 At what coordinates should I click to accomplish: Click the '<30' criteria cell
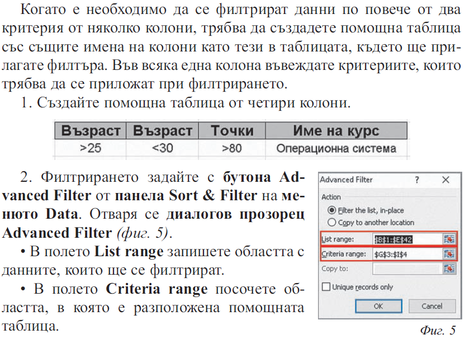(x=162, y=148)
